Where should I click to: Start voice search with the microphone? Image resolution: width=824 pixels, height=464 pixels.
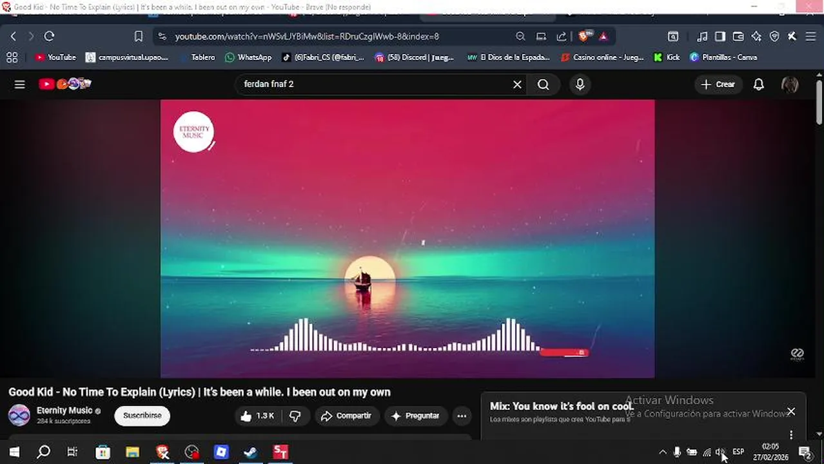[x=580, y=84]
